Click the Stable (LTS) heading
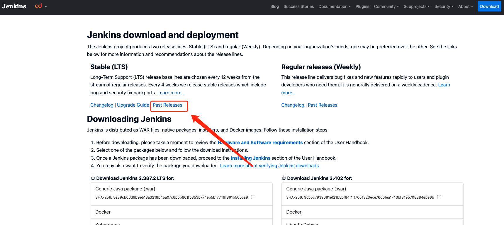504x225 pixels. [109, 67]
